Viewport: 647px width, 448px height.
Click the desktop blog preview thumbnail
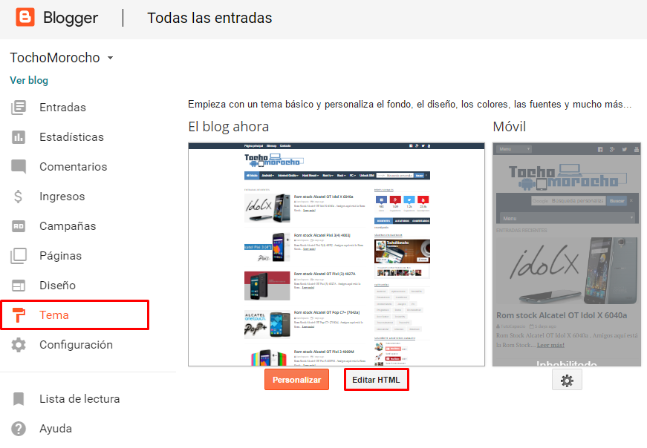coord(336,254)
